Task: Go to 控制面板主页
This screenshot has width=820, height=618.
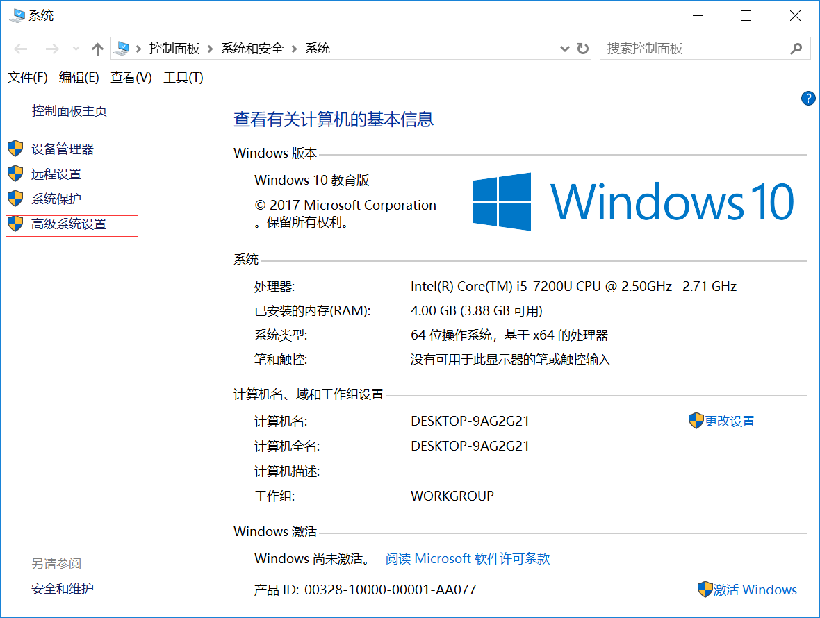Action: coord(69,110)
